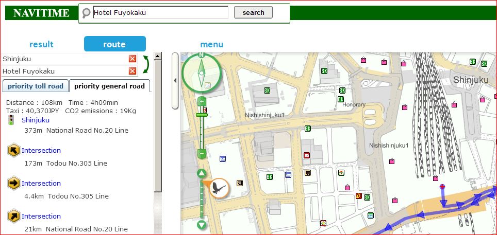
Task: Tilt map down with green arrow
Action: coord(202,225)
